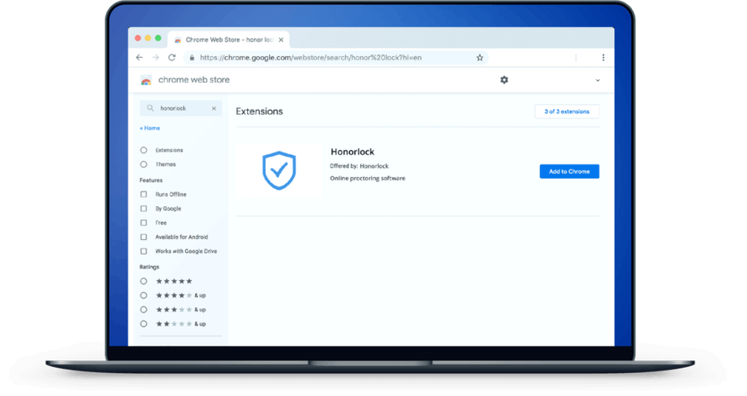
Task: Check Works with Google Drive
Action: (143, 251)
